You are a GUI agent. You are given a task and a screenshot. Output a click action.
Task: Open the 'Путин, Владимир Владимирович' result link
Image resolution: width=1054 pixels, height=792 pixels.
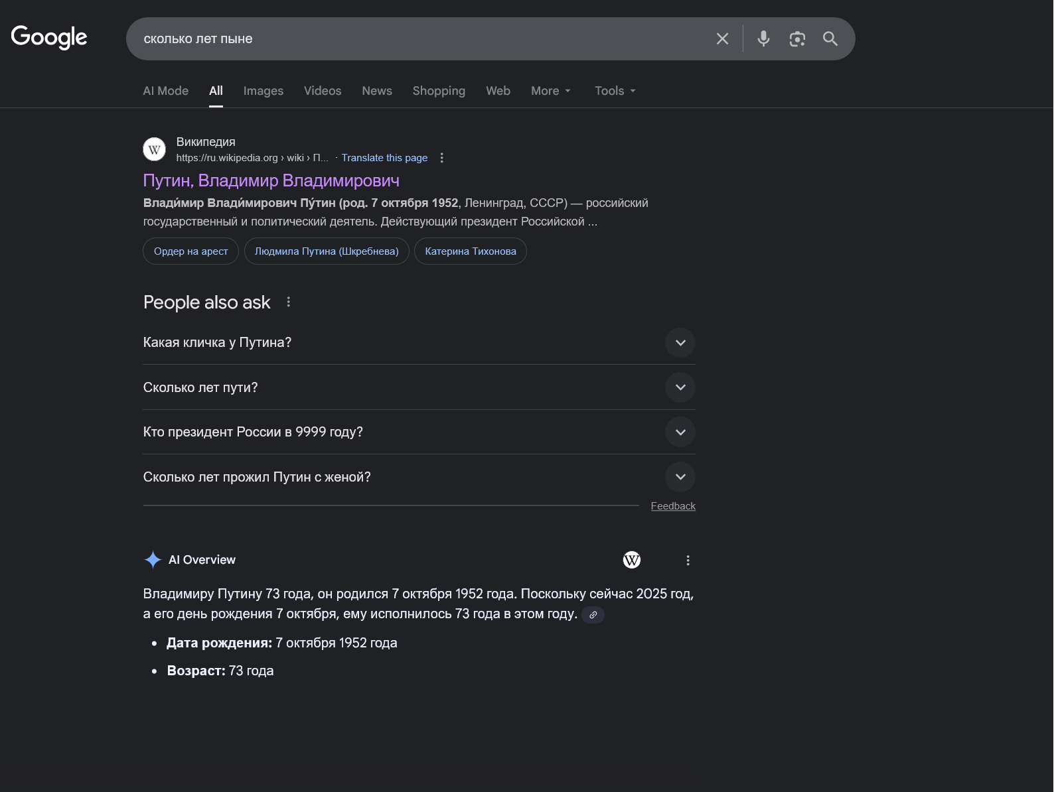pyautogui.click(x=271, y=180)
